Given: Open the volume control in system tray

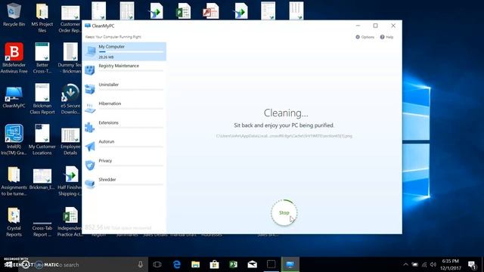Looking at the screenshot, I should point(433,264).
